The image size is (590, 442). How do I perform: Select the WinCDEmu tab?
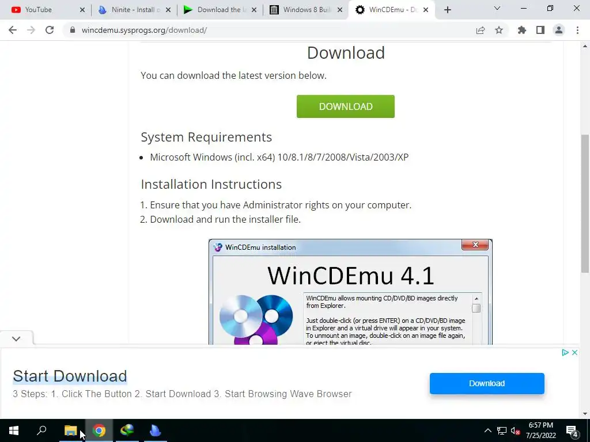(391, 10)
